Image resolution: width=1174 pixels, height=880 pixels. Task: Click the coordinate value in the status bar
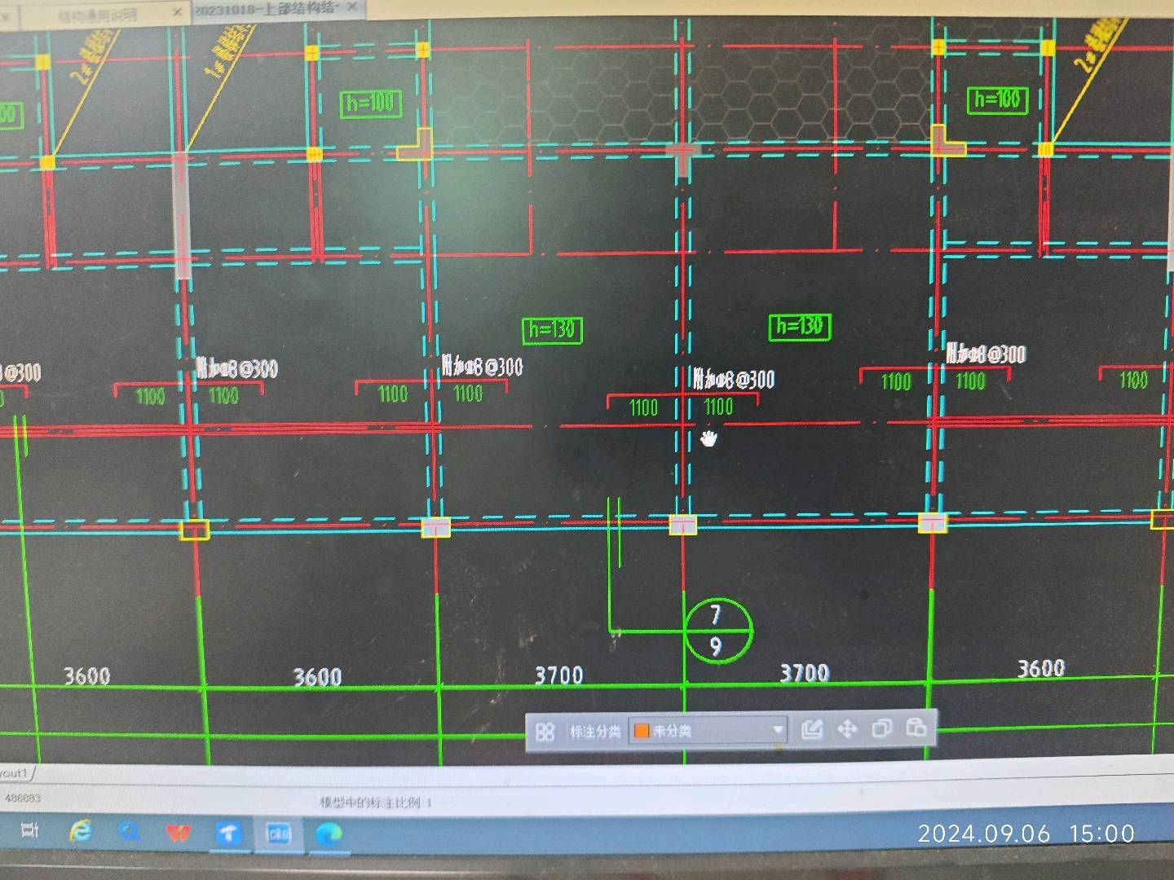[x=22, y=798]
